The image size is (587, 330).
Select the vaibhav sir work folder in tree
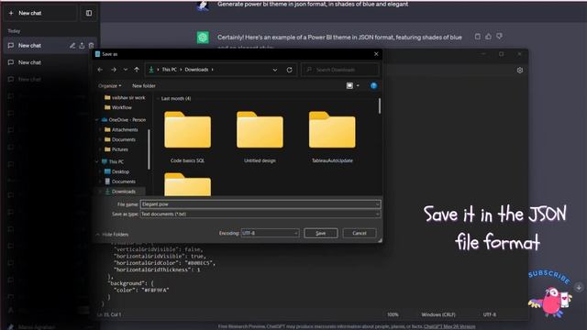pyautogui.click(x=125, y=98)
